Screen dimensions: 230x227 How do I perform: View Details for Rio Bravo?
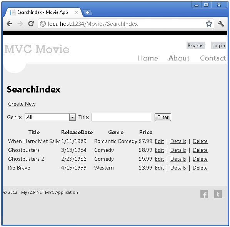178,168
